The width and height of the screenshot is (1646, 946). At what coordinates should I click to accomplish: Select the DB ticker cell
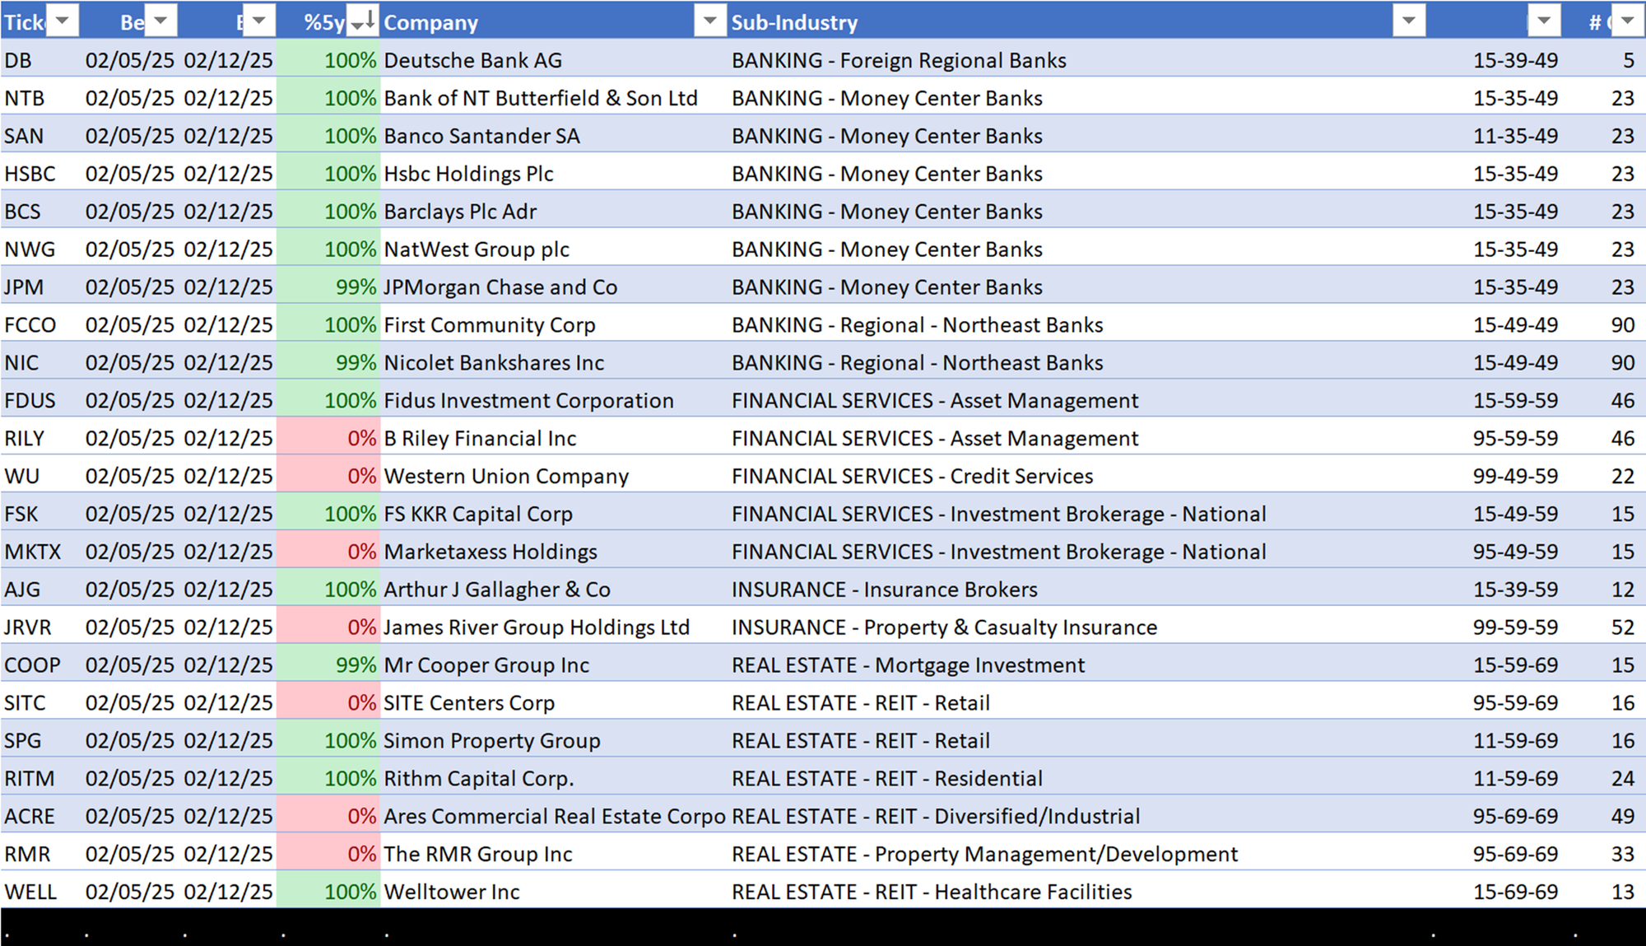18,60
